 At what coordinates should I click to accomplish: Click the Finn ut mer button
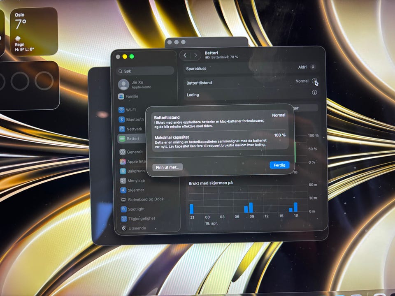pos(167,167)
